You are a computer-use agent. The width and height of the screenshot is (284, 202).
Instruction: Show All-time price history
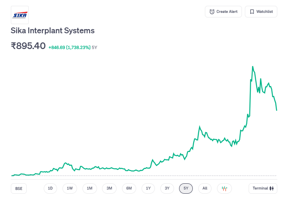(205, 188)
